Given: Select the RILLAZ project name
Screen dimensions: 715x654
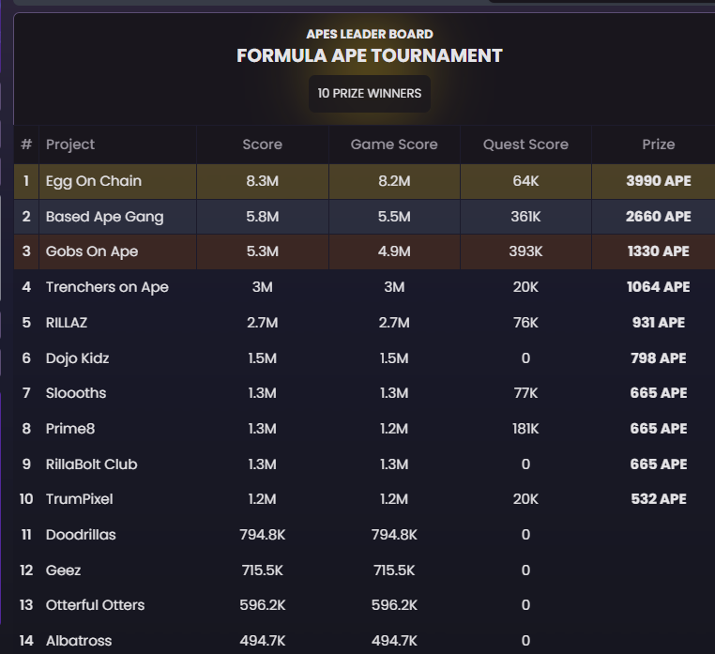Looking at the screenshot, I should (x=67, y=323).
